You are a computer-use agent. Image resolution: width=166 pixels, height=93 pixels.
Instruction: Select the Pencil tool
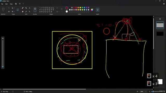[23, 8]
